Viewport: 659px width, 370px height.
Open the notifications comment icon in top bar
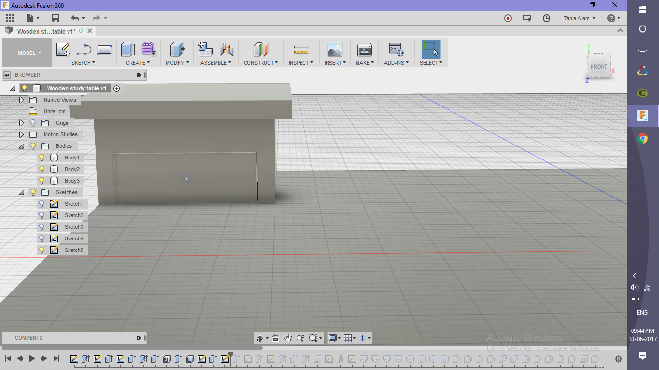[527, 18]
